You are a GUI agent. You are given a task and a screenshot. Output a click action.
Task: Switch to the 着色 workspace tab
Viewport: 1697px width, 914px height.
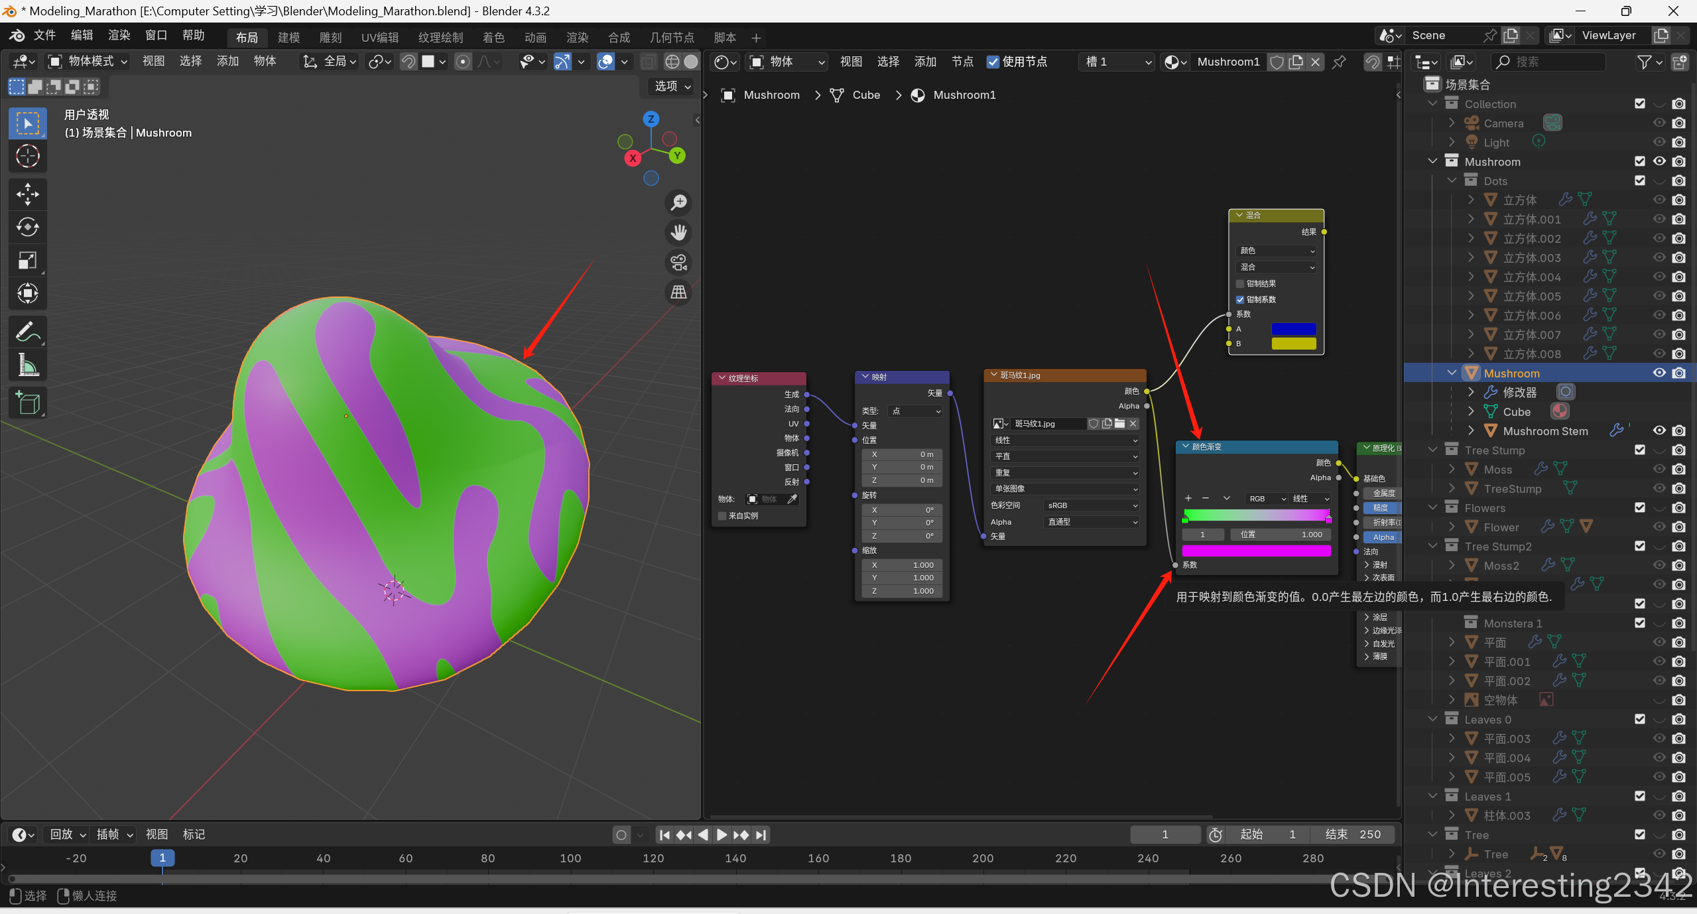(x=493, y=38)
